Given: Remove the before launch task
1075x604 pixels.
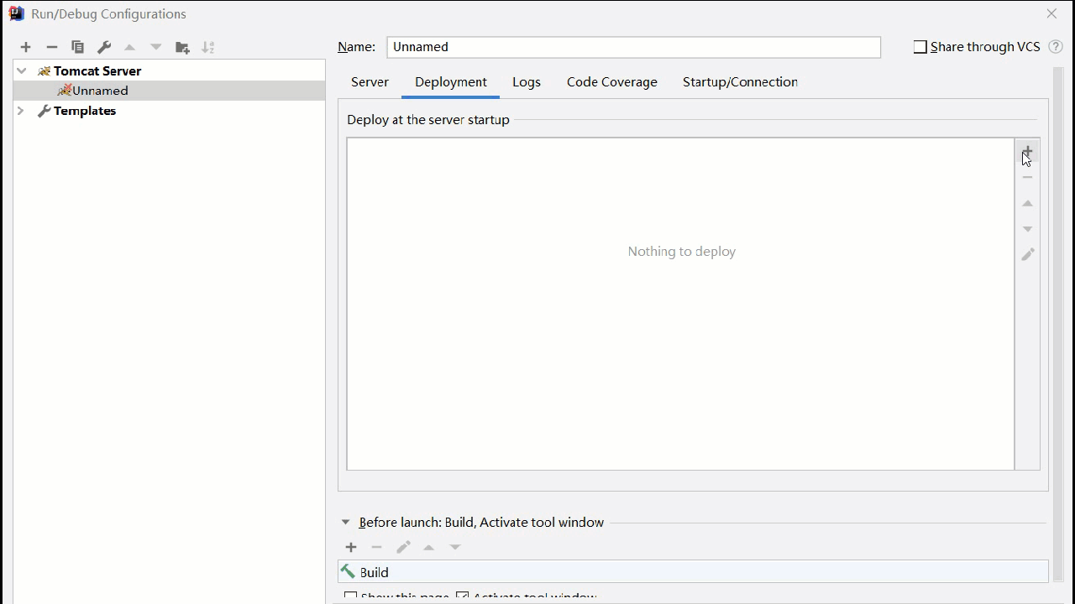Looking at the screenshot, I should click(x=377, y=547).
